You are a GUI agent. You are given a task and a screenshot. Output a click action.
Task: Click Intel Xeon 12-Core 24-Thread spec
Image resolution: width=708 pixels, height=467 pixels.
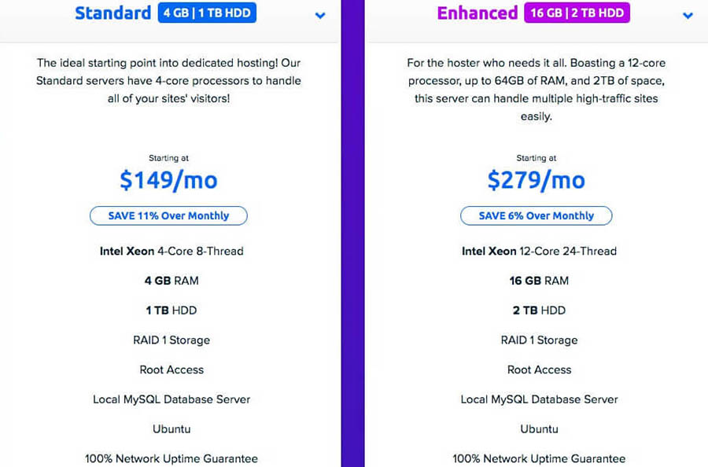tap(539, 252)
